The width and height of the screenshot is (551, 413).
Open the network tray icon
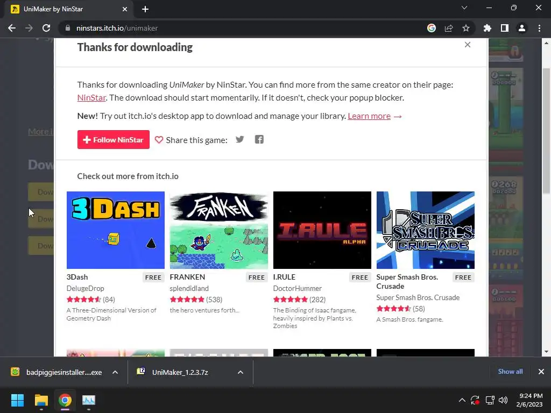490,400
